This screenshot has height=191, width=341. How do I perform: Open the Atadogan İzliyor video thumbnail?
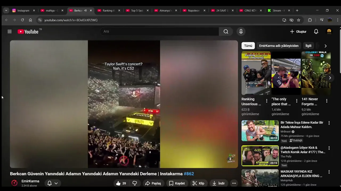tap(260, 156)
